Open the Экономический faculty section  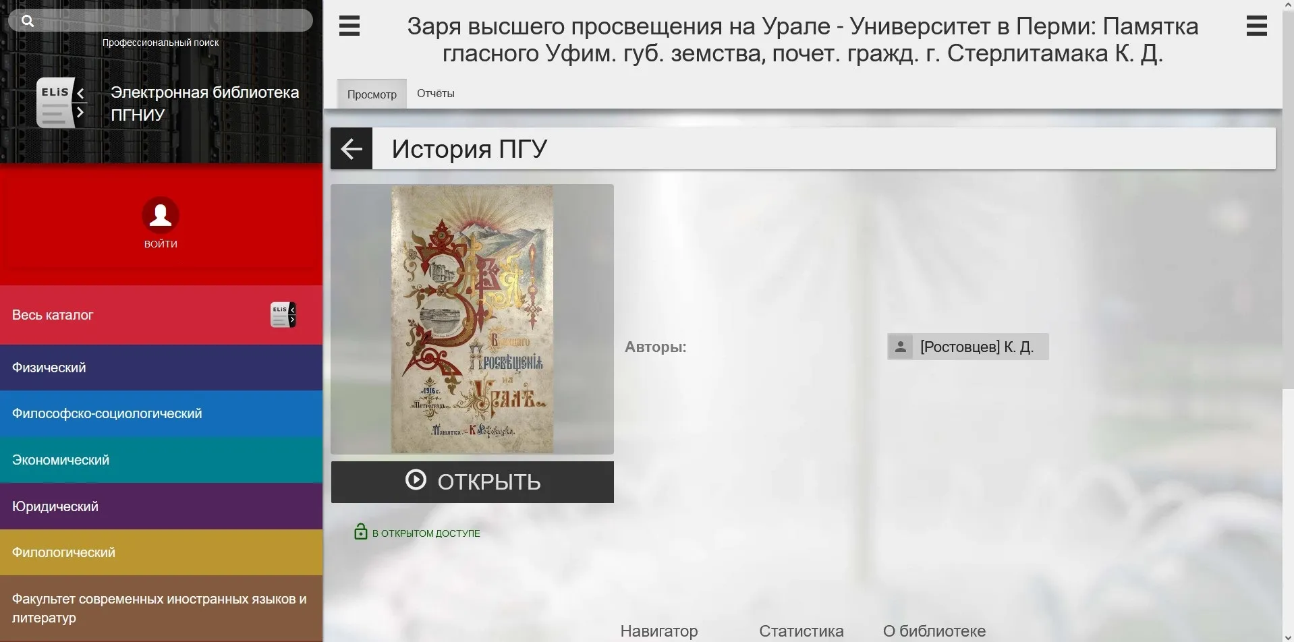(161, 460)
